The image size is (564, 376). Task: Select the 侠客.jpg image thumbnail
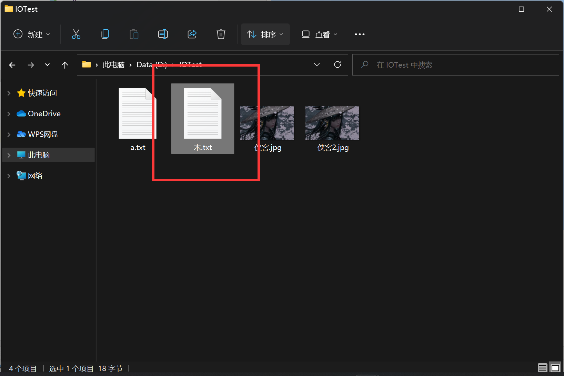pyautogui.click(x=267, y=123)
